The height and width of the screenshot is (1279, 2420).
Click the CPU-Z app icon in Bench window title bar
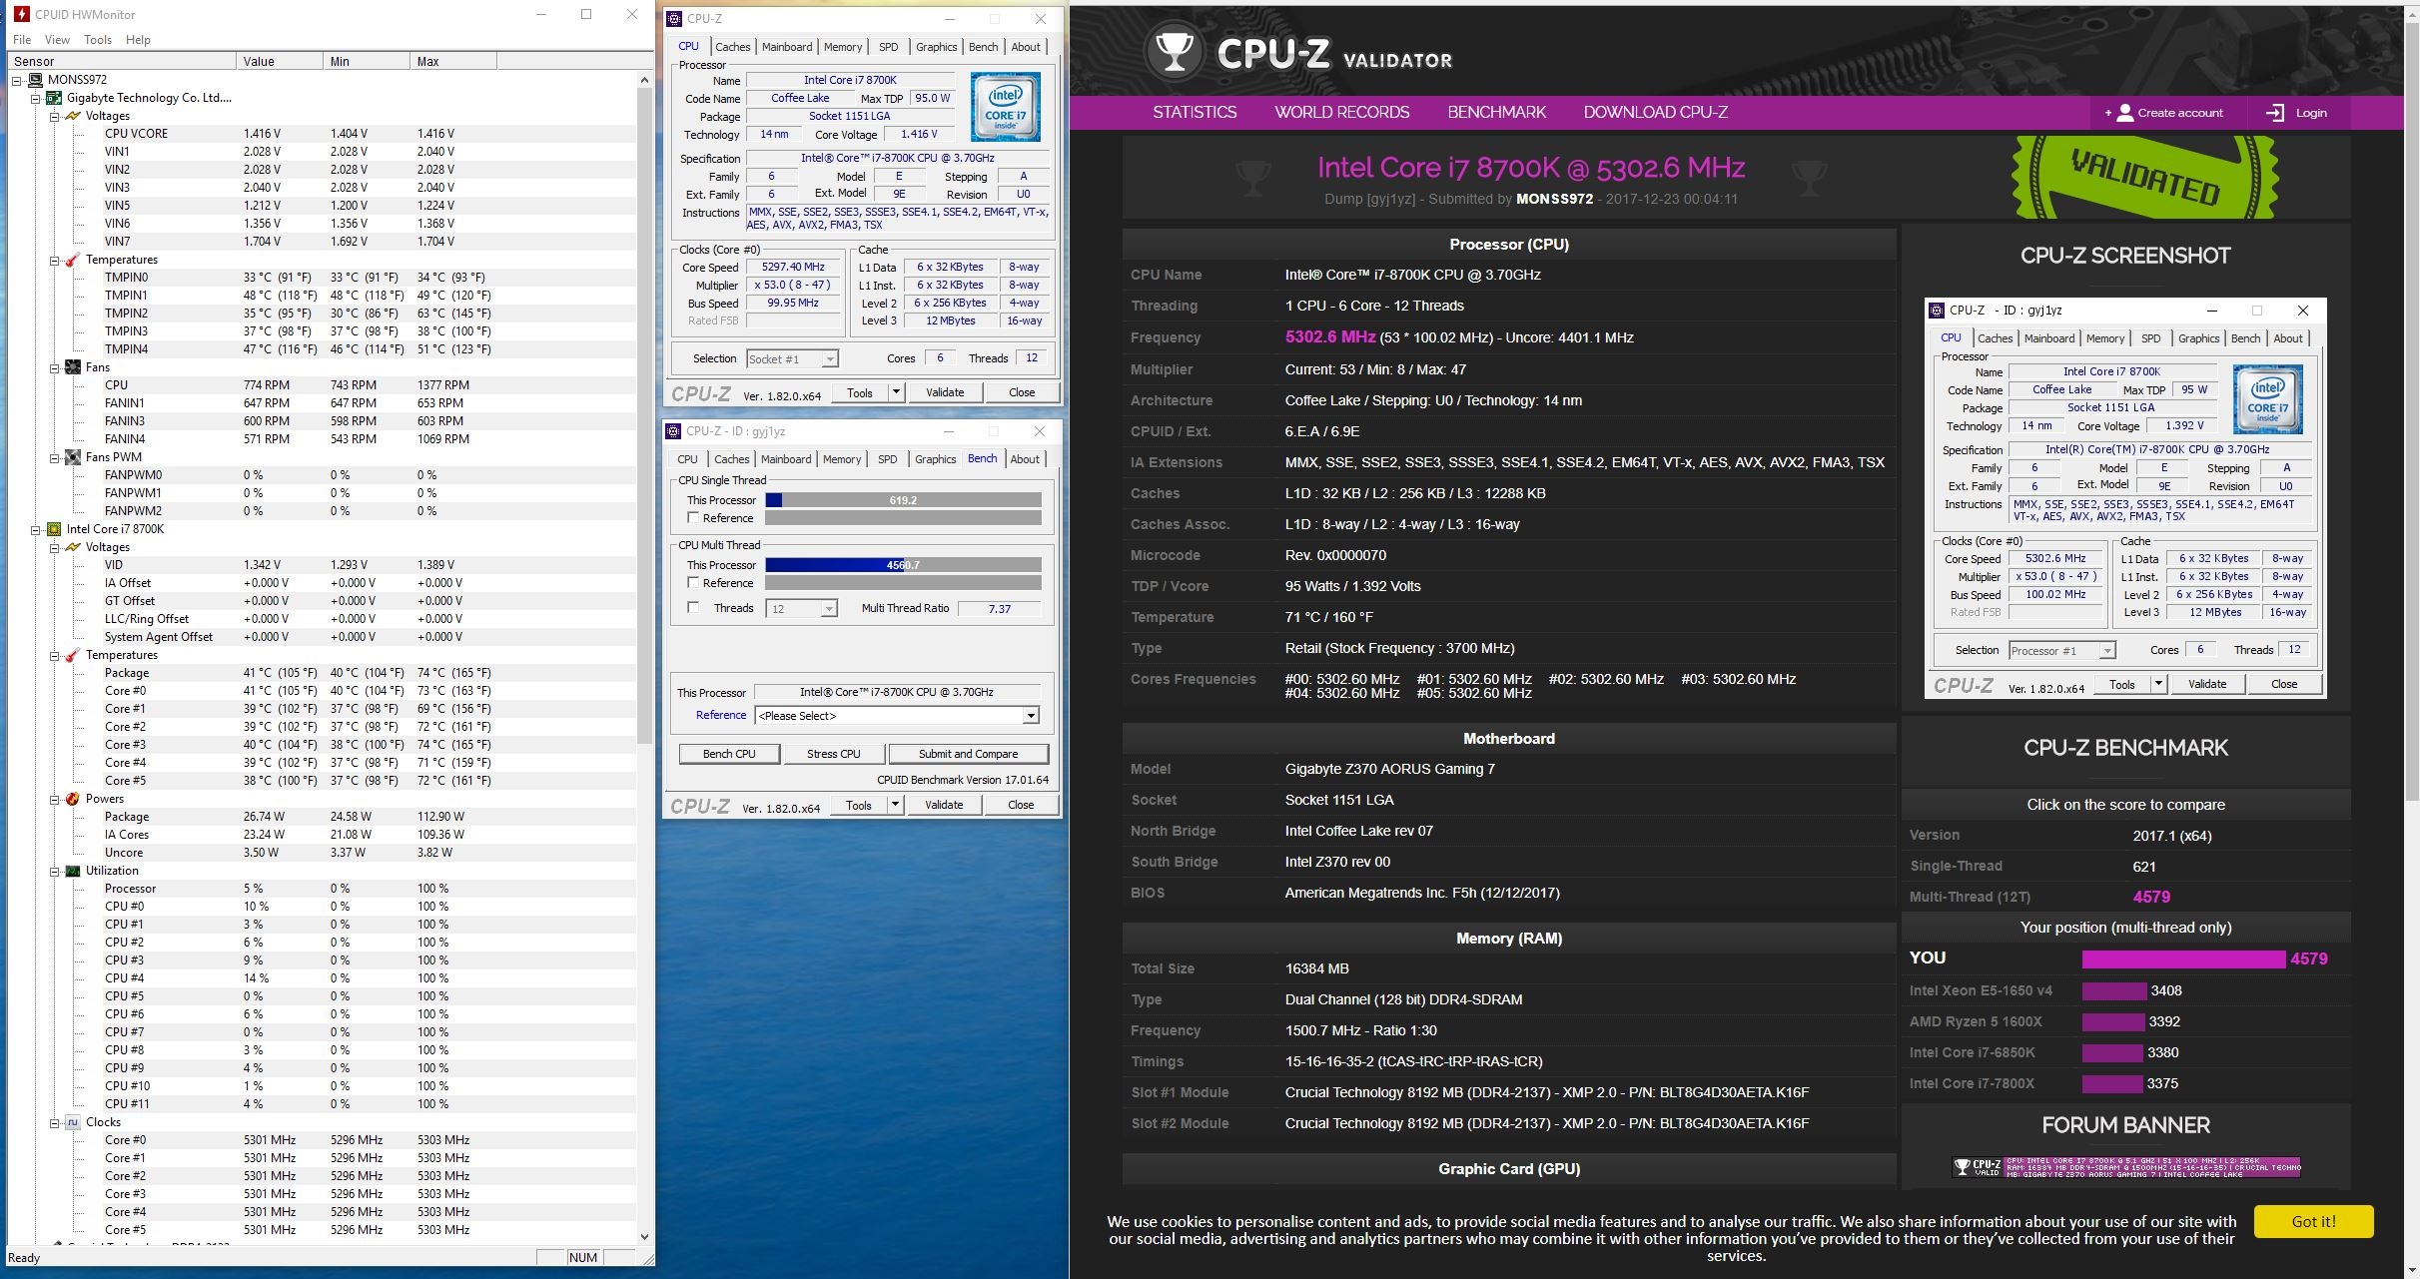point(674,431)
